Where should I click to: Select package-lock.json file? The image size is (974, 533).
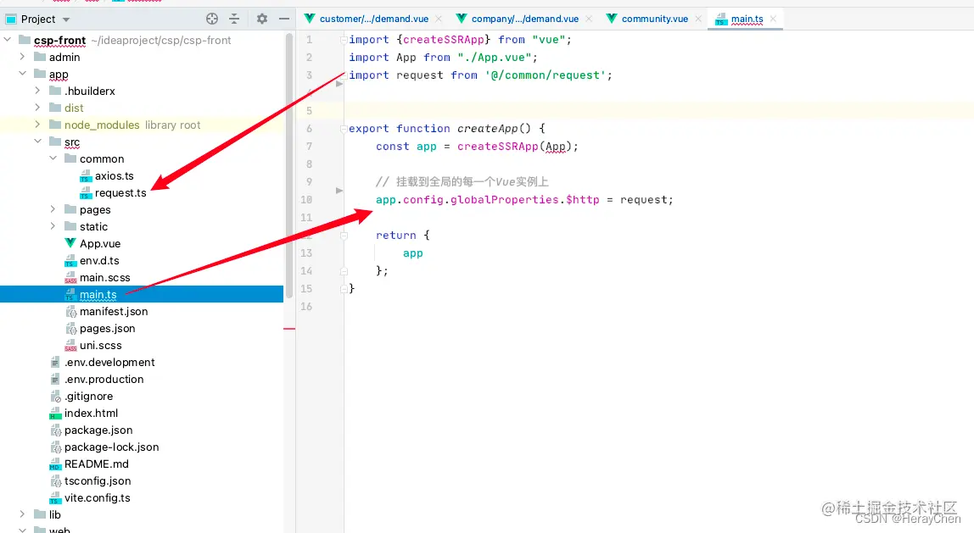(112, 447)
